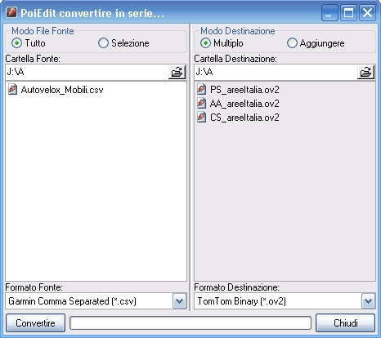Click the AA_areeItalia.ov2 file icon
This screenshot has width=381, height=338.
[x=201, y=104]
